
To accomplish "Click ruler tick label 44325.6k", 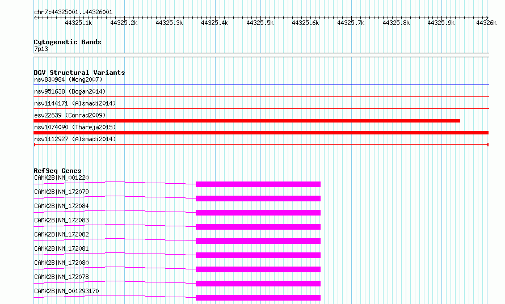I will pyautogui.click(x=305, y=23).
